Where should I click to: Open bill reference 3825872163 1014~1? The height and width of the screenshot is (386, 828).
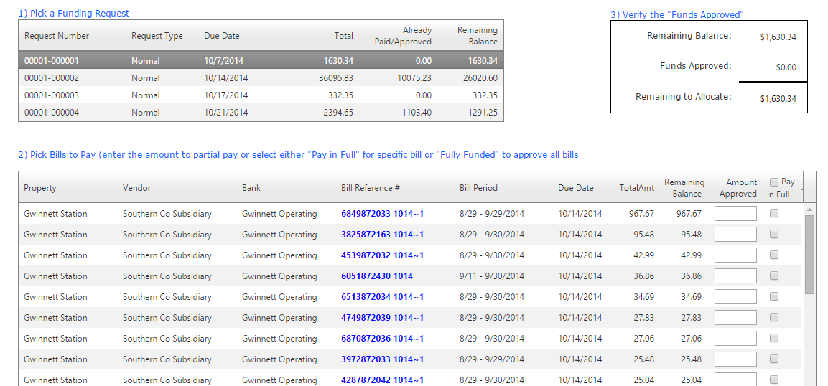382,235
